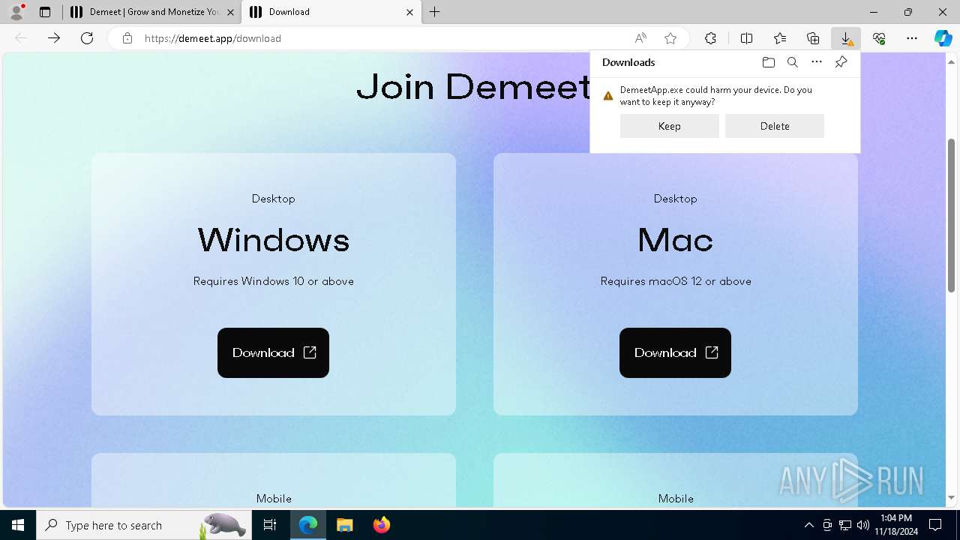Open a new browser tab
Screen dimensions: 960x540
point(435,12)
